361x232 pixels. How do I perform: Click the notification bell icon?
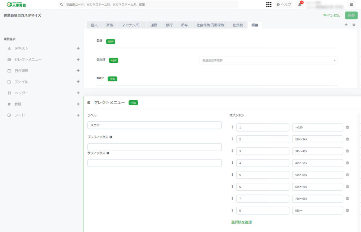(300, 5)
